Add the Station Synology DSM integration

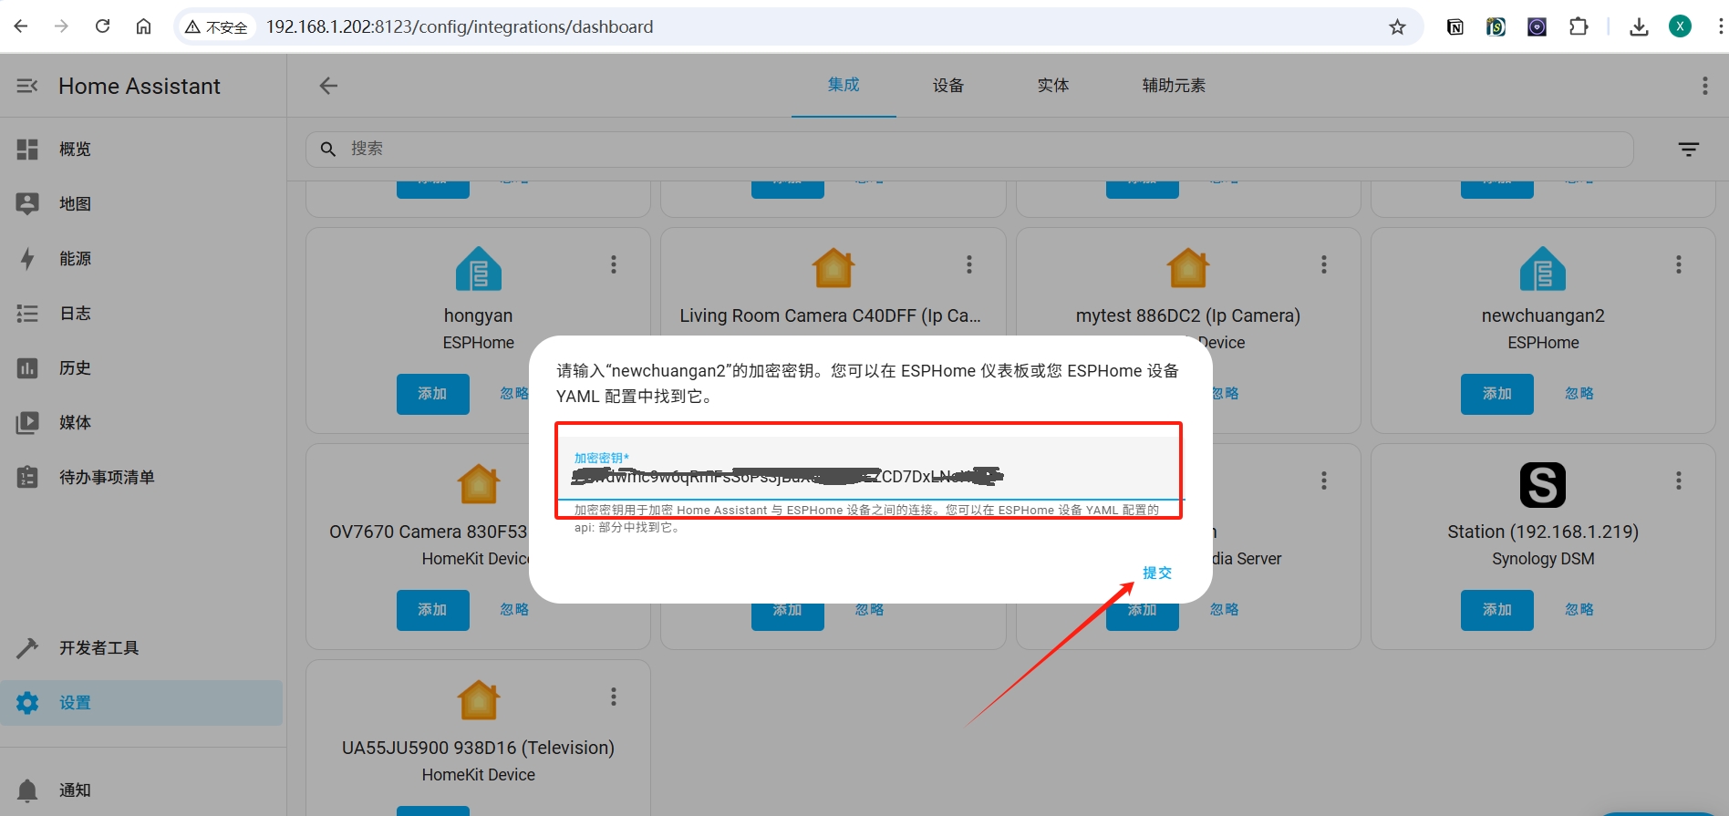1497,610
